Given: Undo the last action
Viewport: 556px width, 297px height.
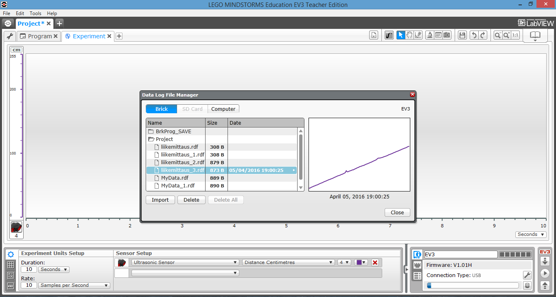Looking at the screenshot, I should [473, 35].
